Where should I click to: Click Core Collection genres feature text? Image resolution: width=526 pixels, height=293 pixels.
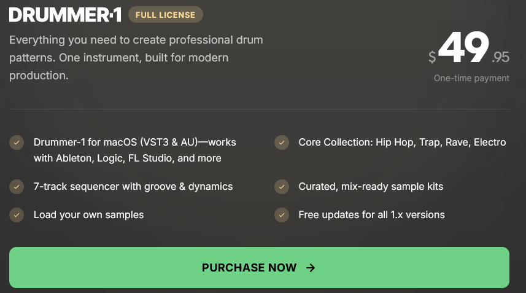click(x=402, y=143)
